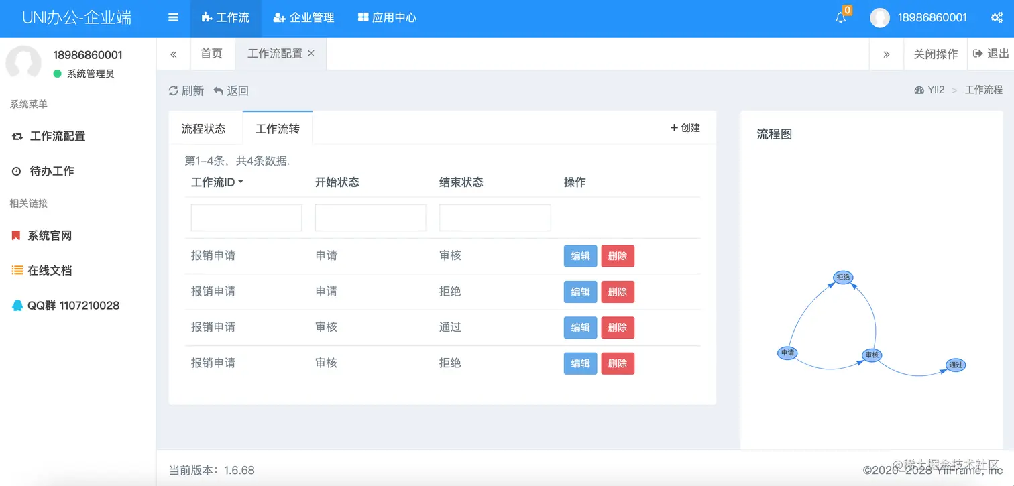Image resolution: width=1014 pixels, height=486 pixels.
Task: Click the 创建 button to create workflow
Action: click(685, 127)
